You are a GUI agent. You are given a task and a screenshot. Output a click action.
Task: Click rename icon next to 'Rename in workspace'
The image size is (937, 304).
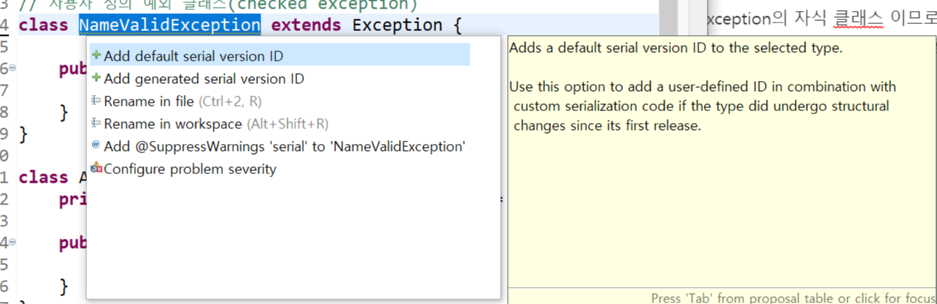tap(96, 124)
